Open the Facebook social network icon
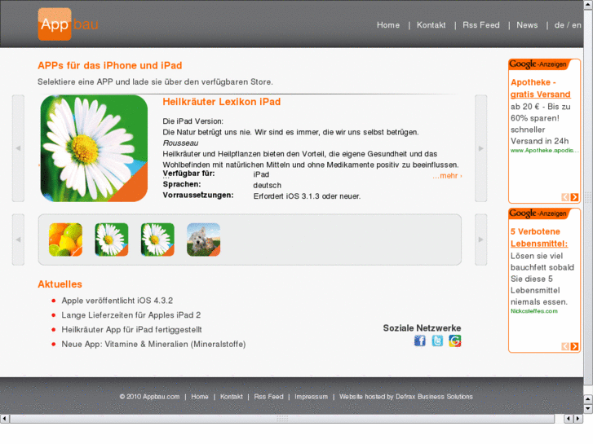593x444 pixels. pos(420,341)
